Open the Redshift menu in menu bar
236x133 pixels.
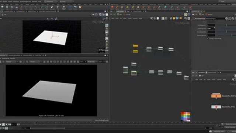34,1
